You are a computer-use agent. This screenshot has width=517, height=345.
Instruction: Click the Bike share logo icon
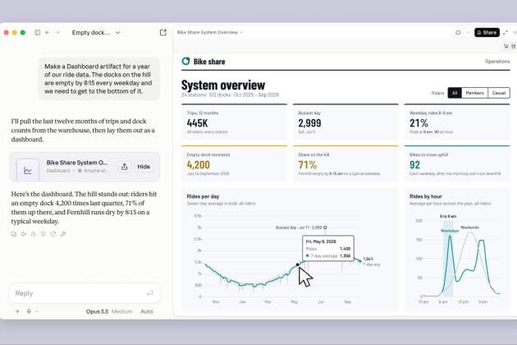click(x=185, y=61)
